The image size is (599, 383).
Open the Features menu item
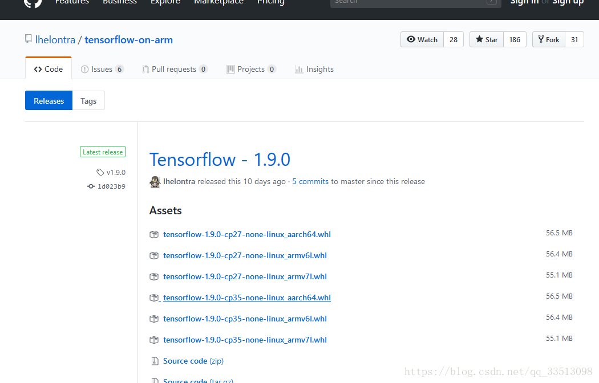point(72,2)
